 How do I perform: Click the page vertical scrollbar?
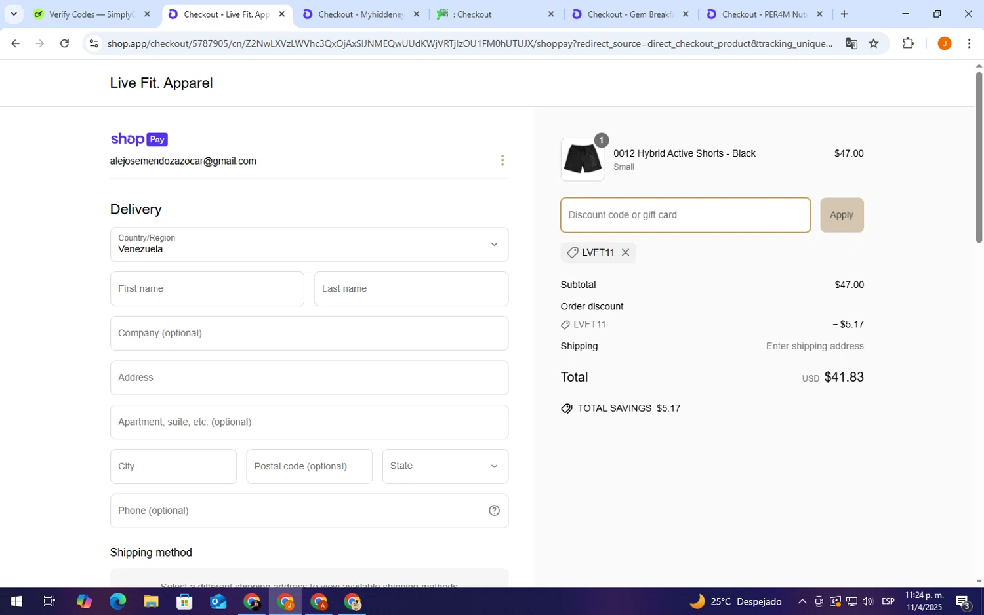pos(979,157)
